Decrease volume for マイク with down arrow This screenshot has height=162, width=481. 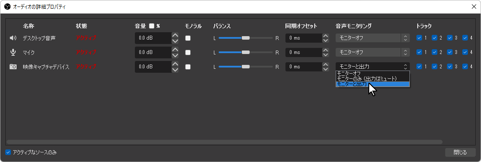tap(175, 55)
